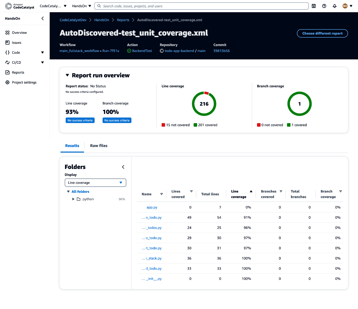The height and width of the screenshot is (309, 358).
Task: Click green '201 covered' legend swatch
Action: tap(195, 125)
